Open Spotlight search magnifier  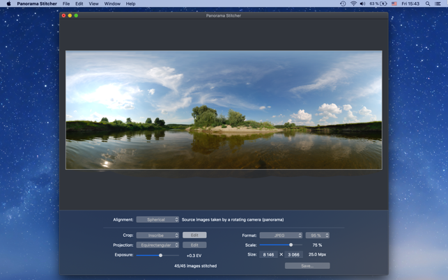click(x=428, y=3)
